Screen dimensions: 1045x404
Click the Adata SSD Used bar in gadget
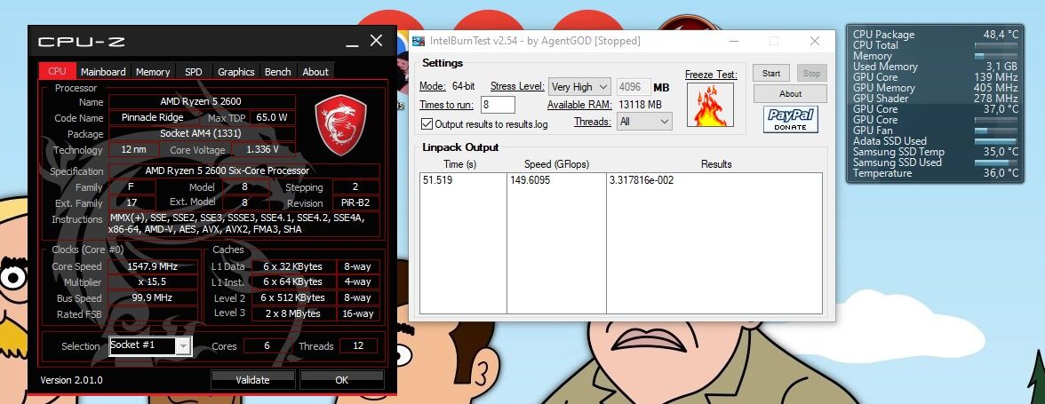[995, 141]
